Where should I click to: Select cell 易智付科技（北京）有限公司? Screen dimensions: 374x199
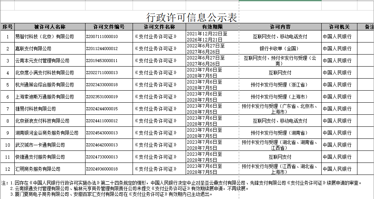pyautogui.click(x=50, y=36)
